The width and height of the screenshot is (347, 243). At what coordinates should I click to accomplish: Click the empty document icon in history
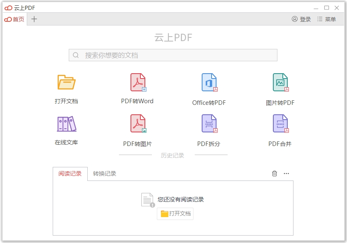148,200
